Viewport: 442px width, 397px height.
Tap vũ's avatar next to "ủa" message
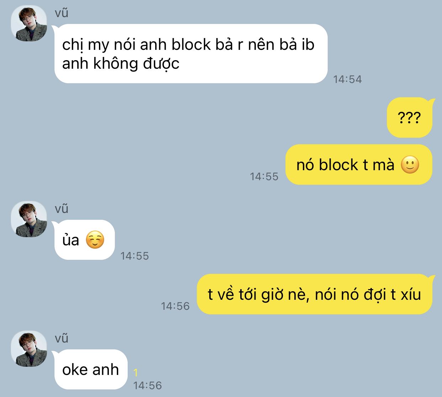point(29,219)
